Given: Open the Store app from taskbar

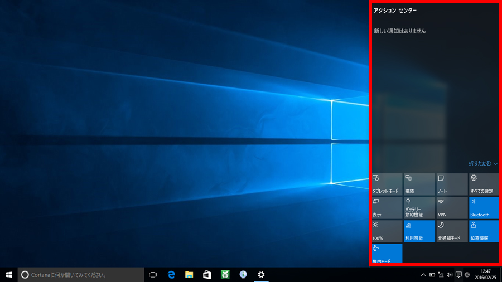Looking at the screenshot, I should pos(207,275).
